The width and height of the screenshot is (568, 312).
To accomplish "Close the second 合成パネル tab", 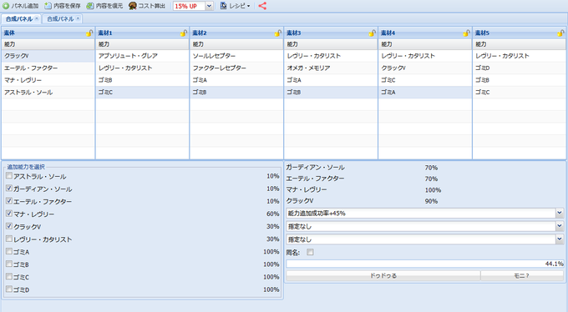I will coord(78,18).
